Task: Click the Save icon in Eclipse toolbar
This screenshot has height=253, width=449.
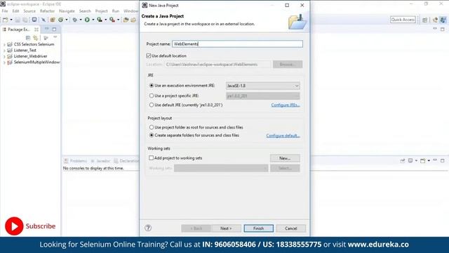Action: (18, 20)
